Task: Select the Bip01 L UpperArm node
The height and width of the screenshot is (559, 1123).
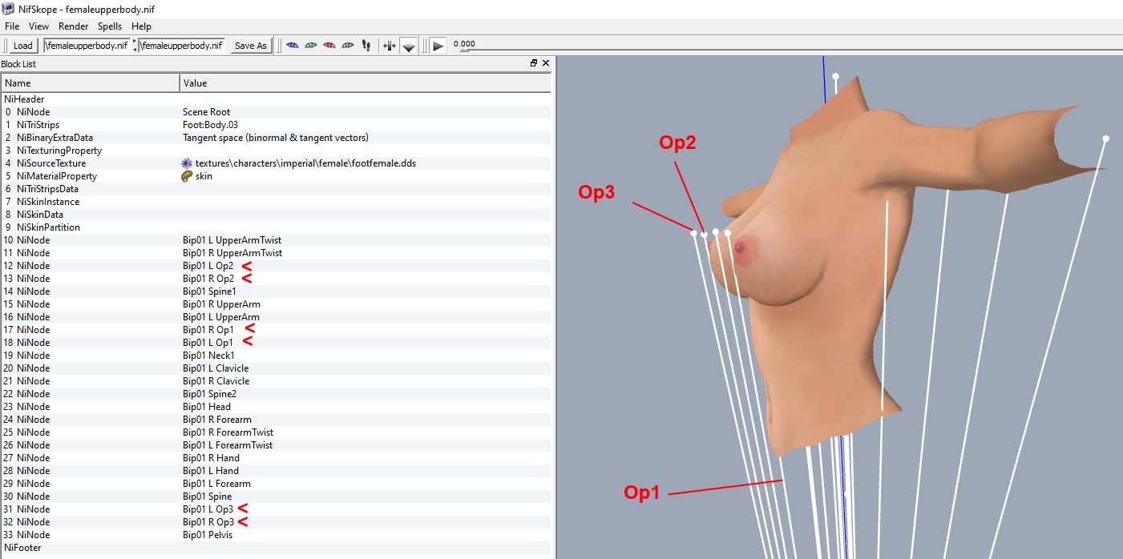Action: (276, 317)
